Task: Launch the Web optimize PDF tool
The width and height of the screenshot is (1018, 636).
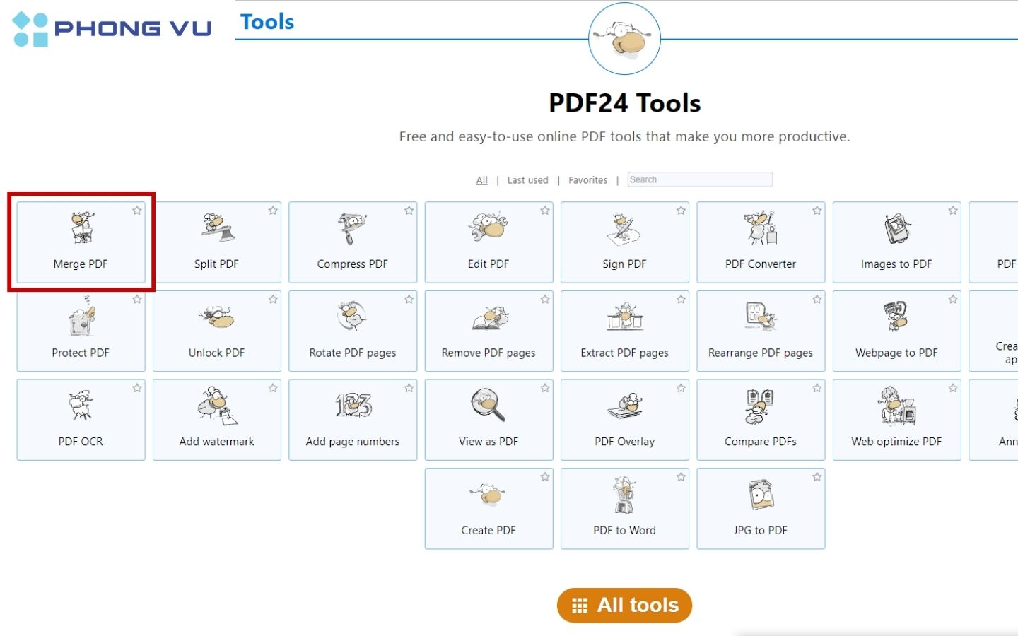Action: pos(897,420)
